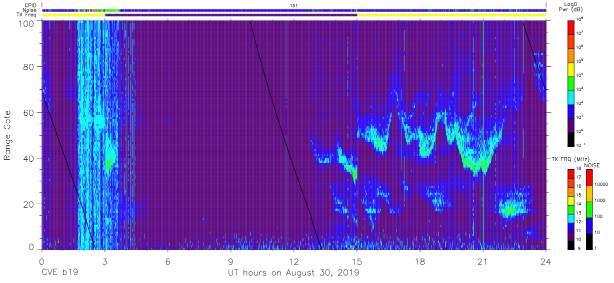Click the yellow segment of Lag0 Pwr colorbar
This screenshot has width=614, height=283.
(571, 68)
